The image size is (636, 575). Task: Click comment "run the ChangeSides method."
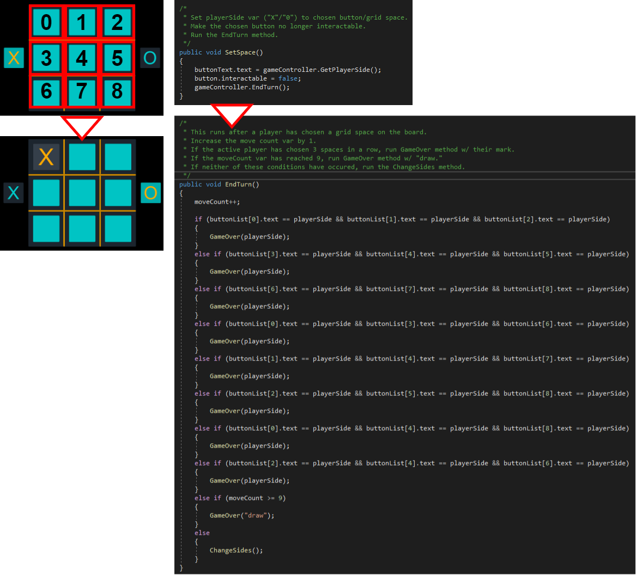[413, 167]
